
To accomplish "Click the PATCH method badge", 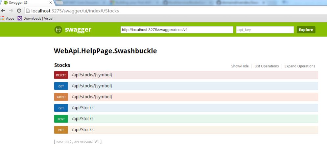I will (x=61, y=97).
